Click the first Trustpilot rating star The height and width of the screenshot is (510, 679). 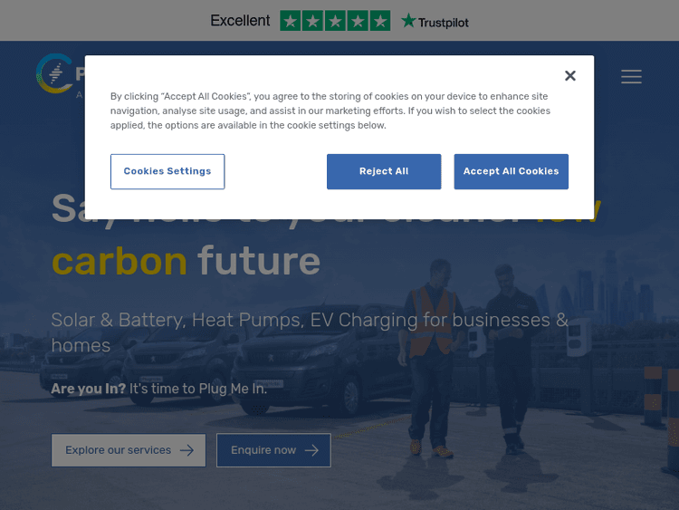pos(291,21)
